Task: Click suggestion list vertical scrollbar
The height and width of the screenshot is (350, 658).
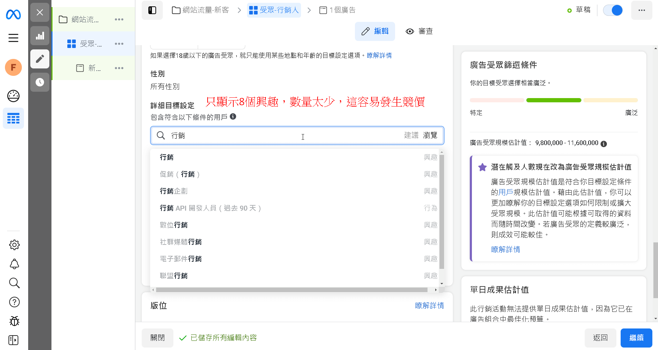Action: 442,212
